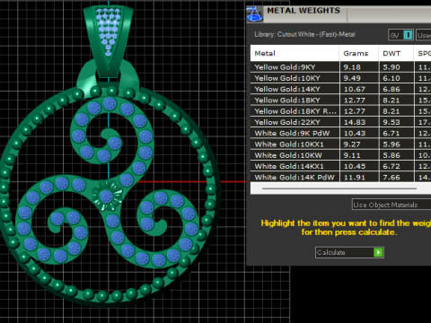Select the Yellow Gold:10KY row
The image size is (431, 323).
coord(340,78)
